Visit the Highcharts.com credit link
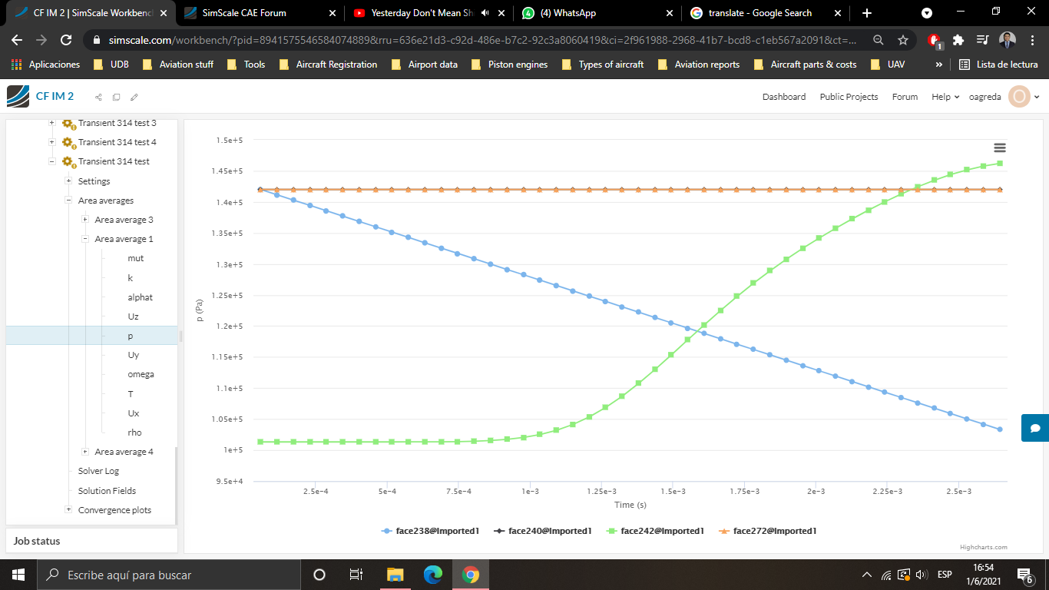The image size is (1049, 590). coord(983,547)
